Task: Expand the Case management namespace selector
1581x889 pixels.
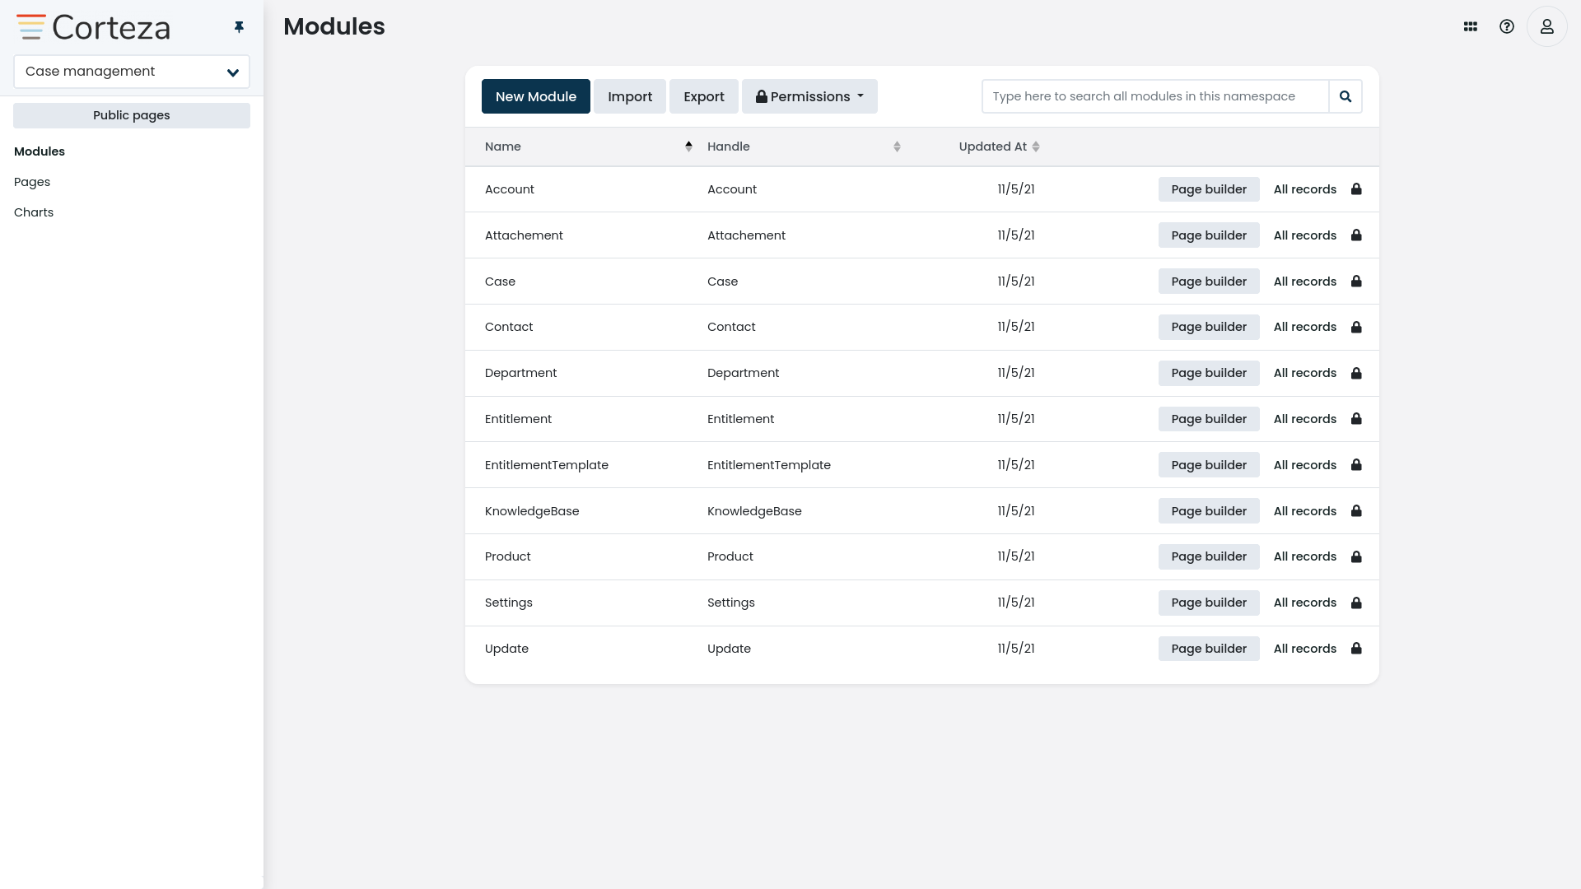Action: point(232,72)
